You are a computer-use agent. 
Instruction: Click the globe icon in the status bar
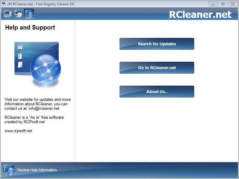pos(9,170)
